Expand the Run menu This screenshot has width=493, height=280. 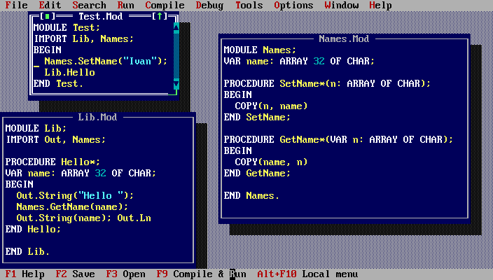126,5
